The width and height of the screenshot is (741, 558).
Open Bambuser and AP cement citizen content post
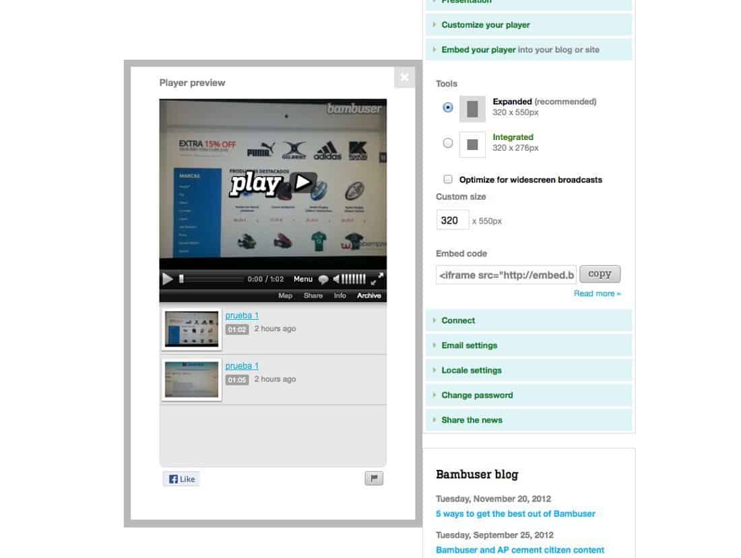pos(520,550)
